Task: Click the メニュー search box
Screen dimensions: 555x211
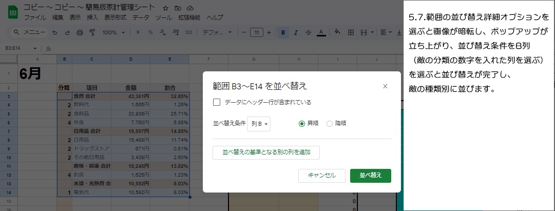Action: 30,32
